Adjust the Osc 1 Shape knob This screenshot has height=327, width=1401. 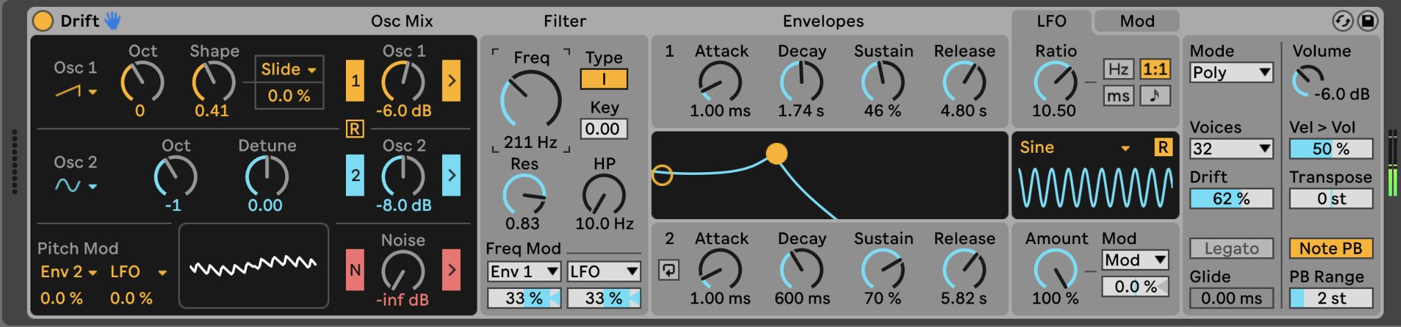(x=213, y=82)
